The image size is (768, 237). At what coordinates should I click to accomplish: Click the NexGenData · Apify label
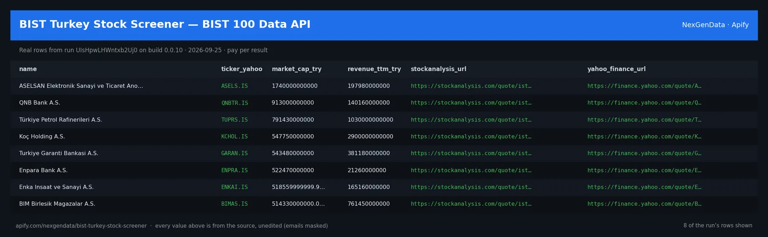(x=715, y=25)
